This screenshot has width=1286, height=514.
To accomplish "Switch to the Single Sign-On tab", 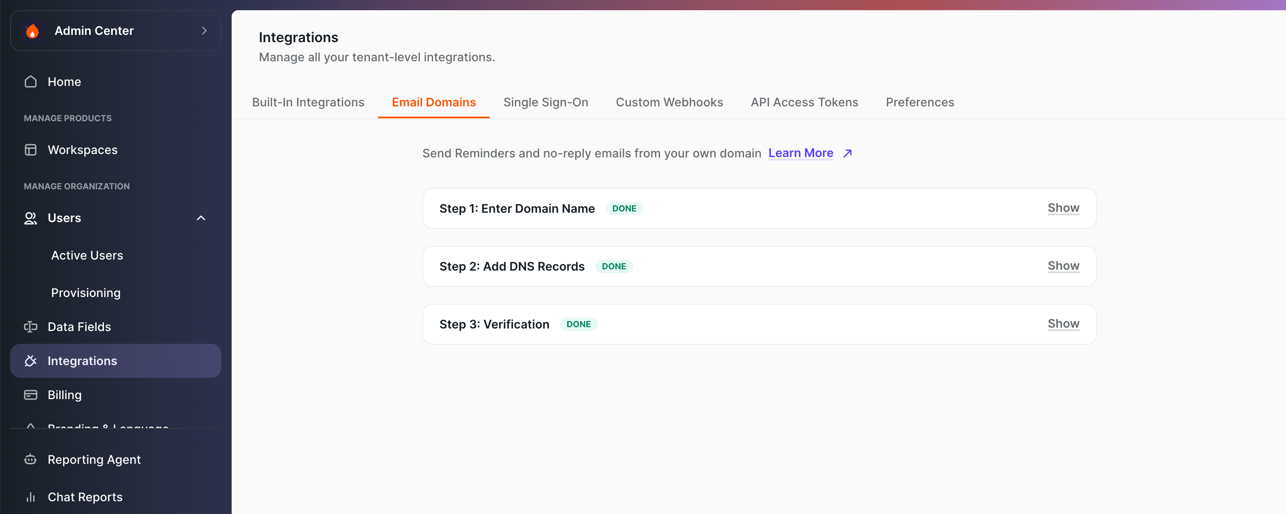I will click(x=545, y=102).
